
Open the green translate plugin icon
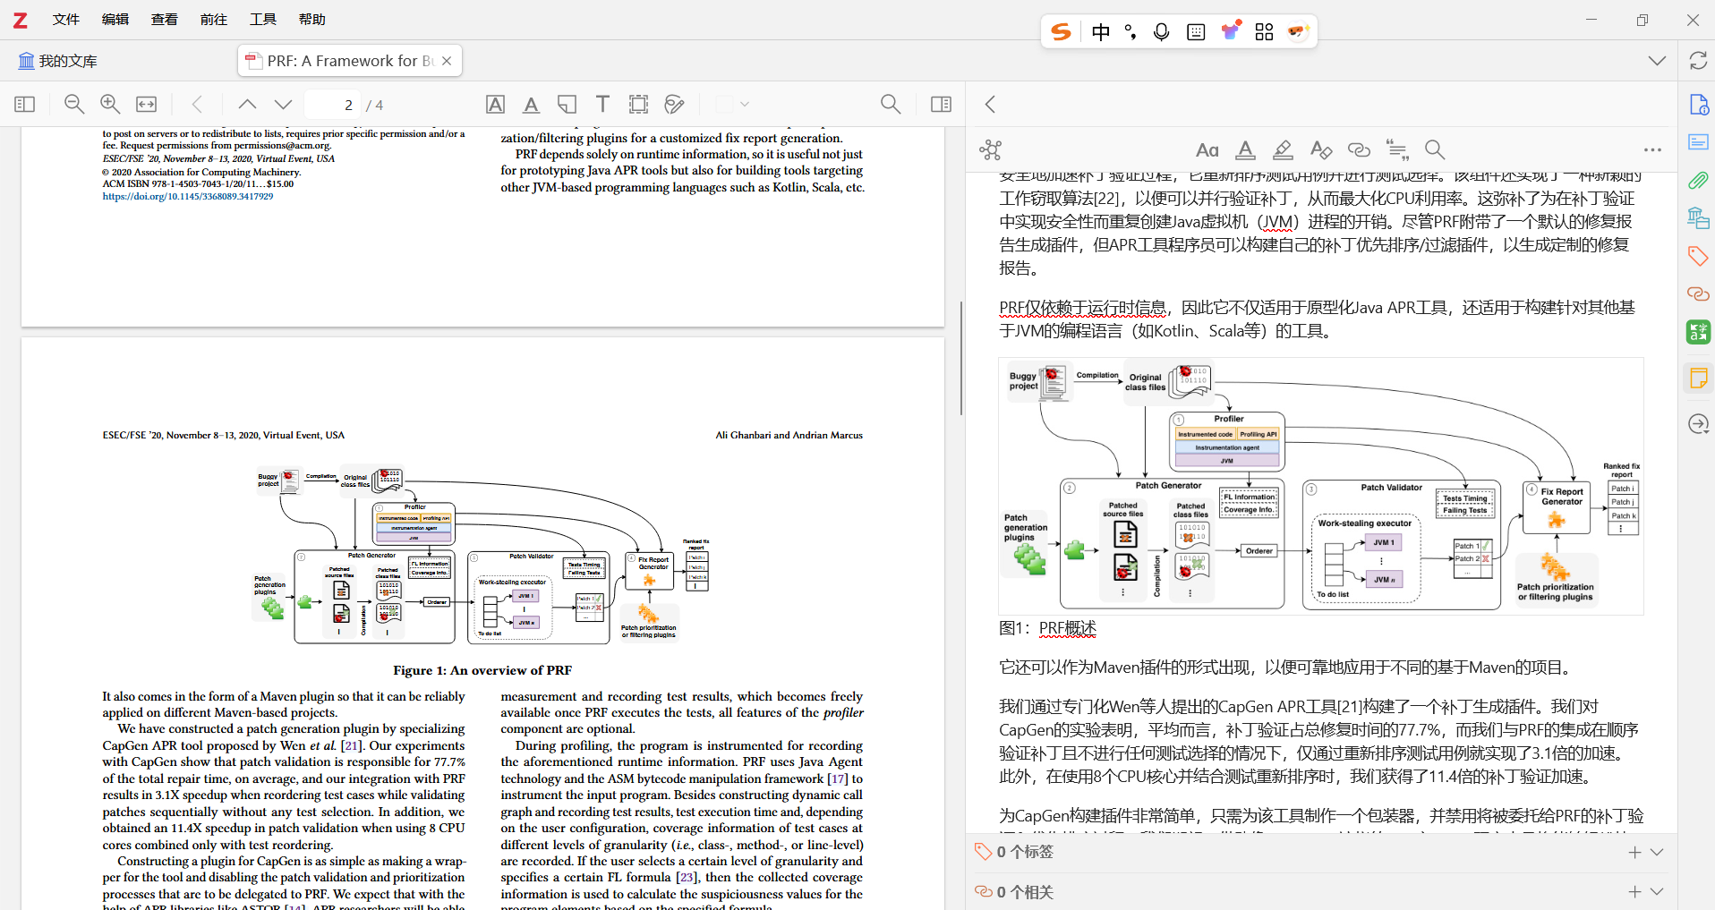point(1698,332)
